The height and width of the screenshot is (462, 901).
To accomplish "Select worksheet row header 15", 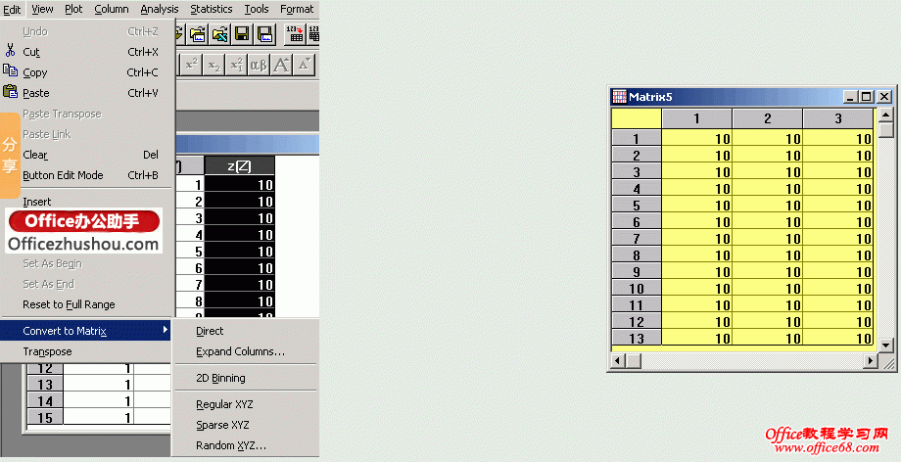I will point(45,418).
